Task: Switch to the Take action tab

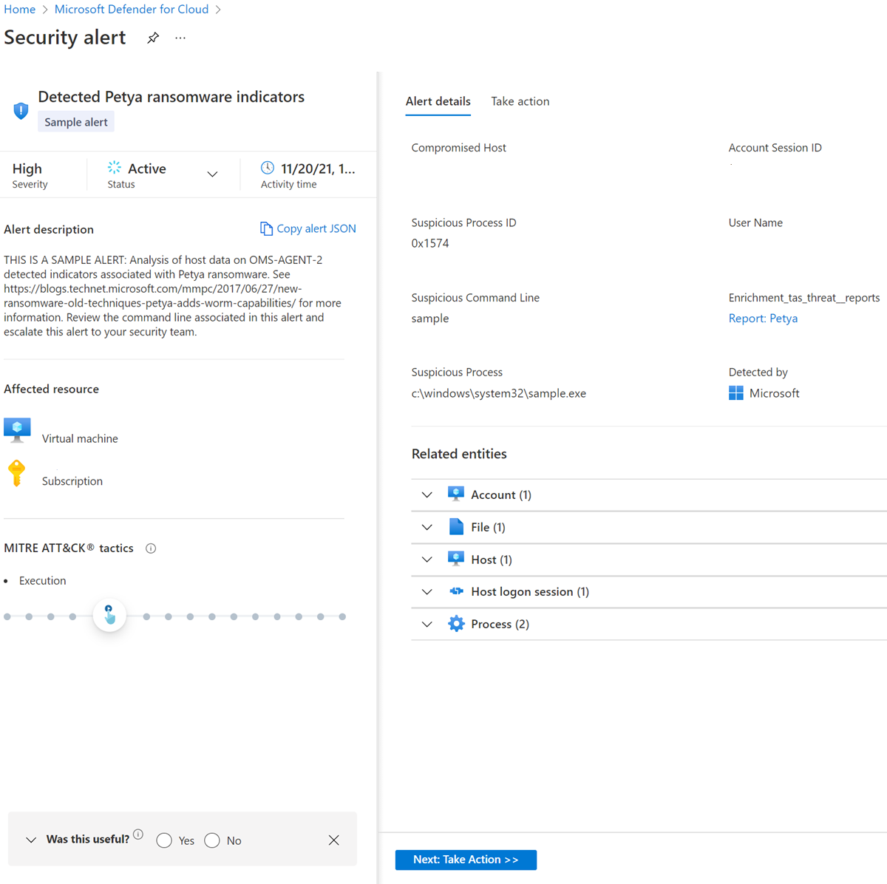Action: [x=520, y=101]
